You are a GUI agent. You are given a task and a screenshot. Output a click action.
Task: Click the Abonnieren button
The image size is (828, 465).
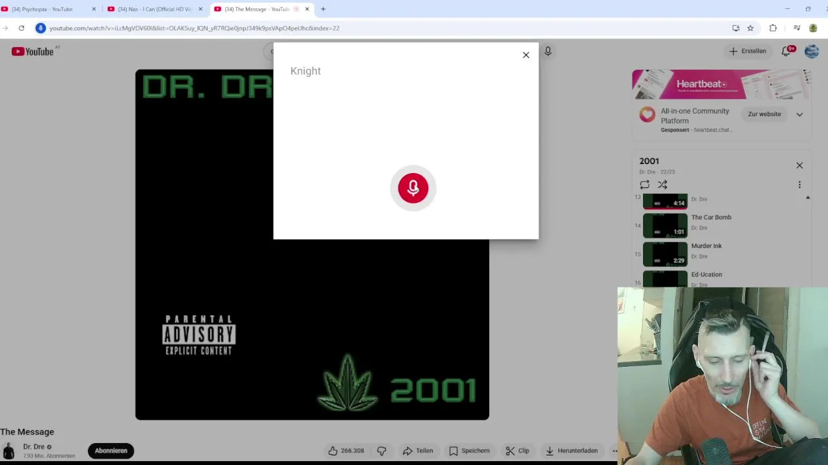point(111,451)
